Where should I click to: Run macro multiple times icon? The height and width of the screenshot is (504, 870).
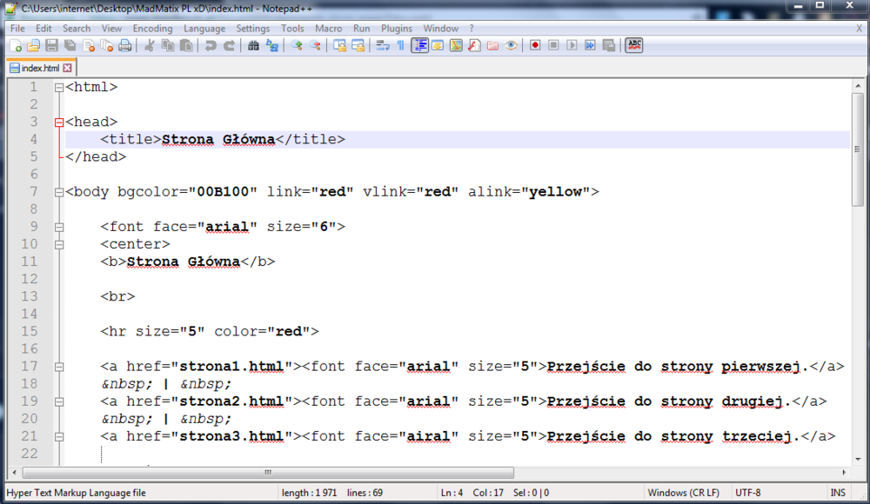pyautogui.click(x=590, y=45)
